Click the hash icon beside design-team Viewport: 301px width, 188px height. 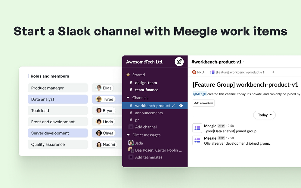point(131,83)
